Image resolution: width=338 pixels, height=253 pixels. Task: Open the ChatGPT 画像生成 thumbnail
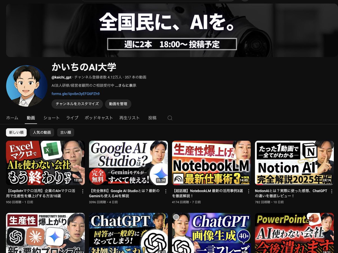[211, 233]
